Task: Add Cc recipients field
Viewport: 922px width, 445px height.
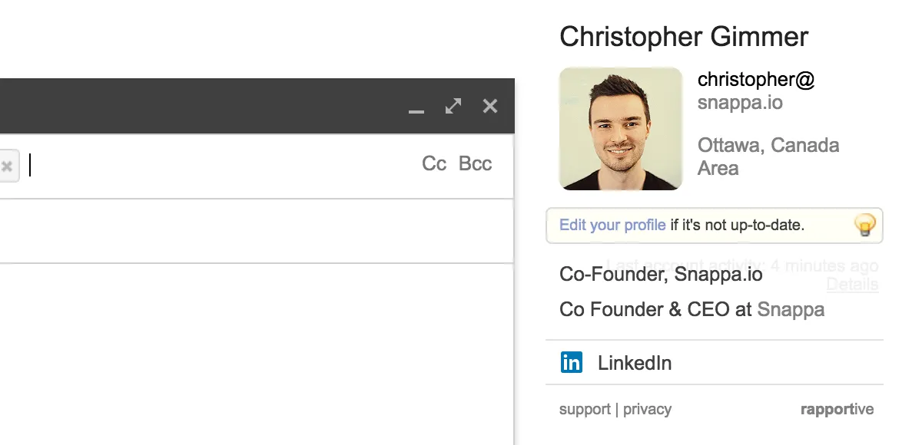Action: tap(434, 164)
